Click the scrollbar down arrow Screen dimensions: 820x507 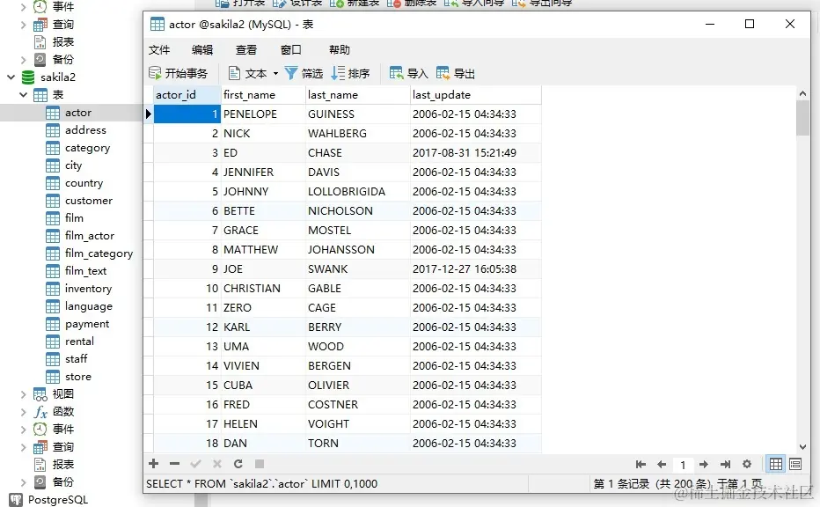802,447
